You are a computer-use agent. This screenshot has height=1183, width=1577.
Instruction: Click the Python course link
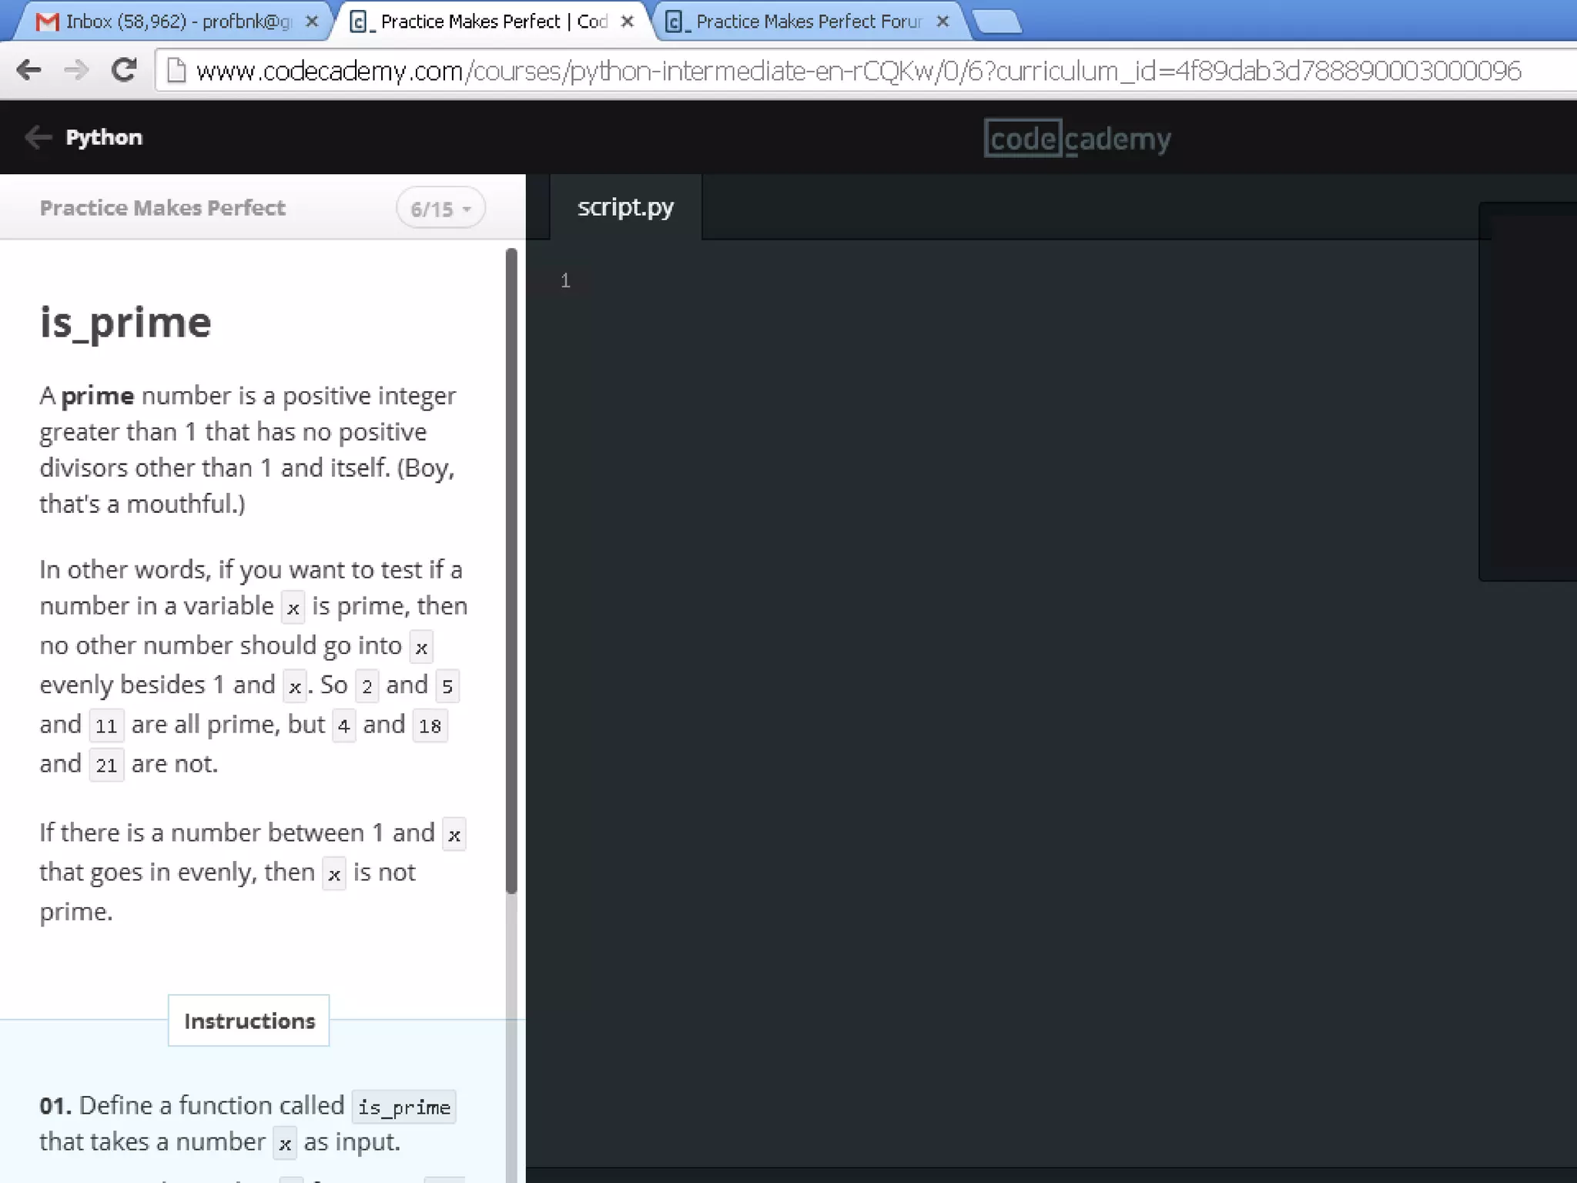[104, 137]
